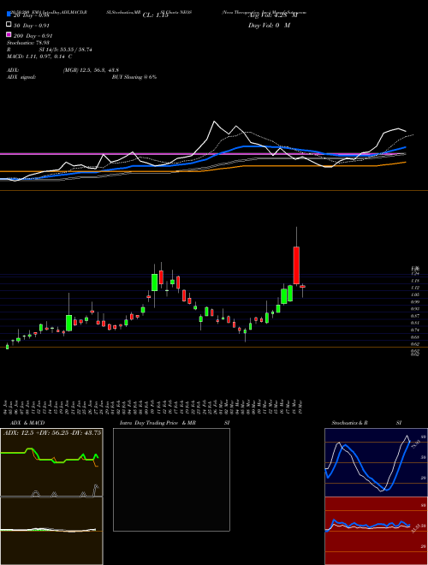The height and width of the screenshot is (565, 428).
Task: Click the 0.74 price axis label
Action: (x=415, y=330)
